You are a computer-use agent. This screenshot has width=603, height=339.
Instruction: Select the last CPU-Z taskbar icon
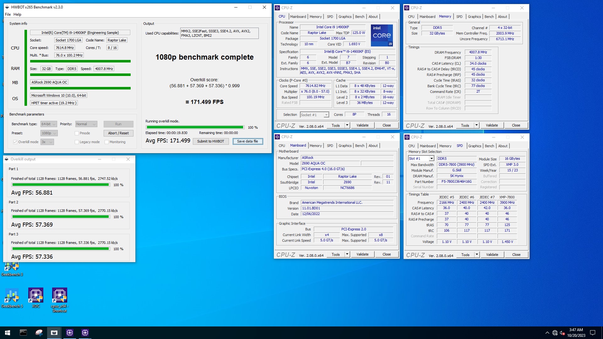(x=85, y=333)
